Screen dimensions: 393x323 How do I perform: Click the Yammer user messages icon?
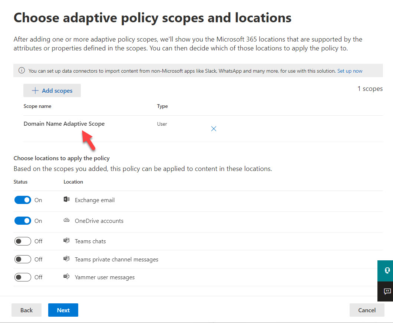pos(67,277)
